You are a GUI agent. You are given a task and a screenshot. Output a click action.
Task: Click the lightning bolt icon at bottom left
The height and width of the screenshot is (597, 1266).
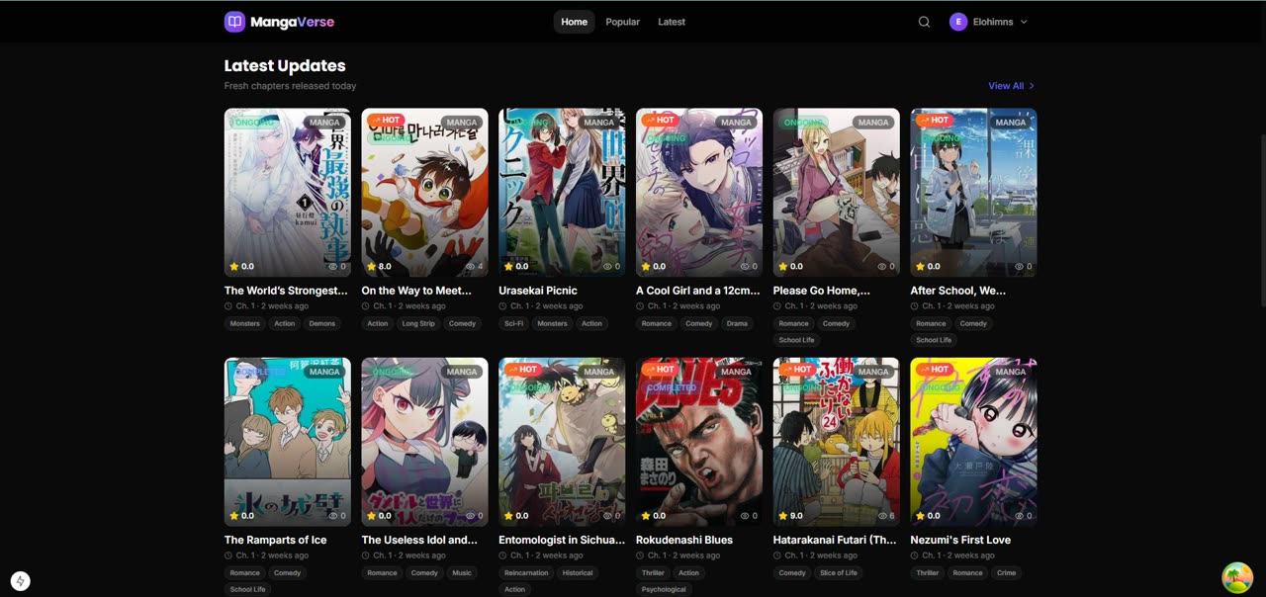(20, 581)
